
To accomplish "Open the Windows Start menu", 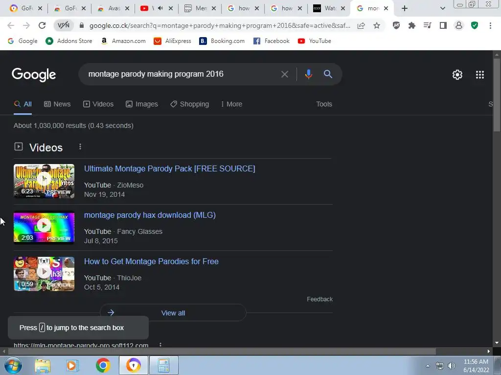I will click(13, 365).
